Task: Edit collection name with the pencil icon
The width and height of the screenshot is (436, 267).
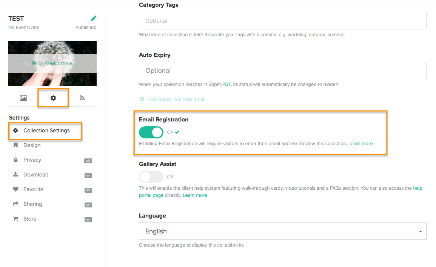Action: point(94,18)
